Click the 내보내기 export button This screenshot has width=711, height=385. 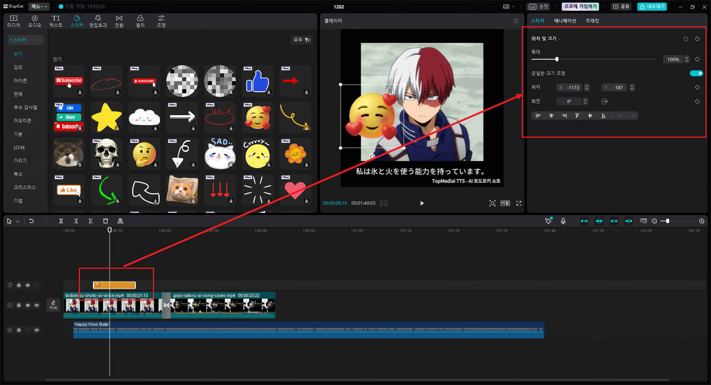(x=652, y=6)
